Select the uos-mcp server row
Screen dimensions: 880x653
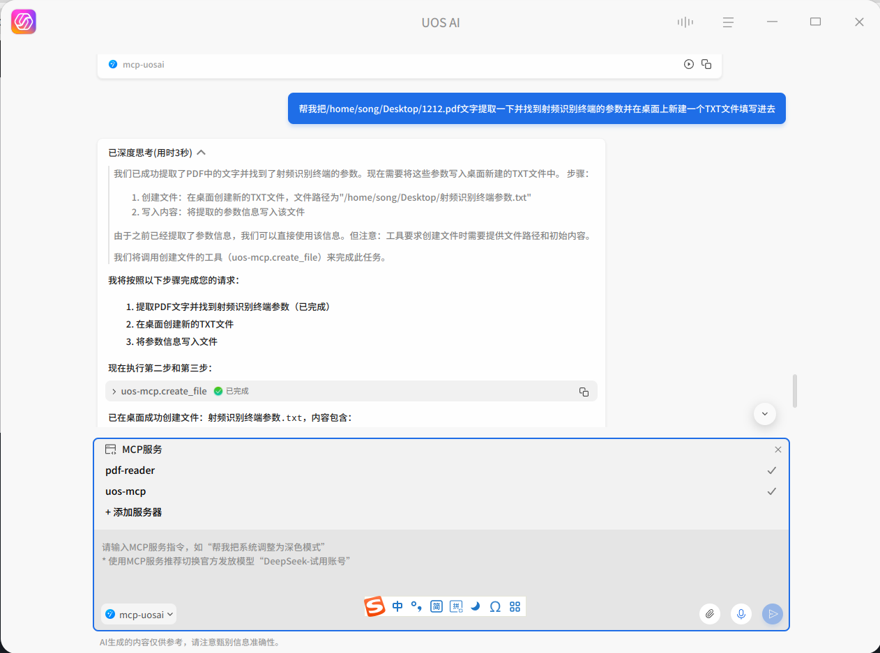pos(441,491)
